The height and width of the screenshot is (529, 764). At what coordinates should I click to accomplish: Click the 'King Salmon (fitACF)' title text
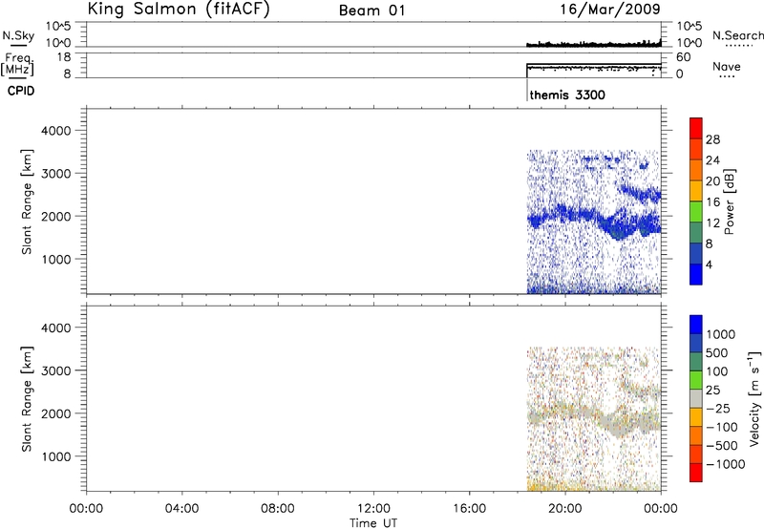179,10
